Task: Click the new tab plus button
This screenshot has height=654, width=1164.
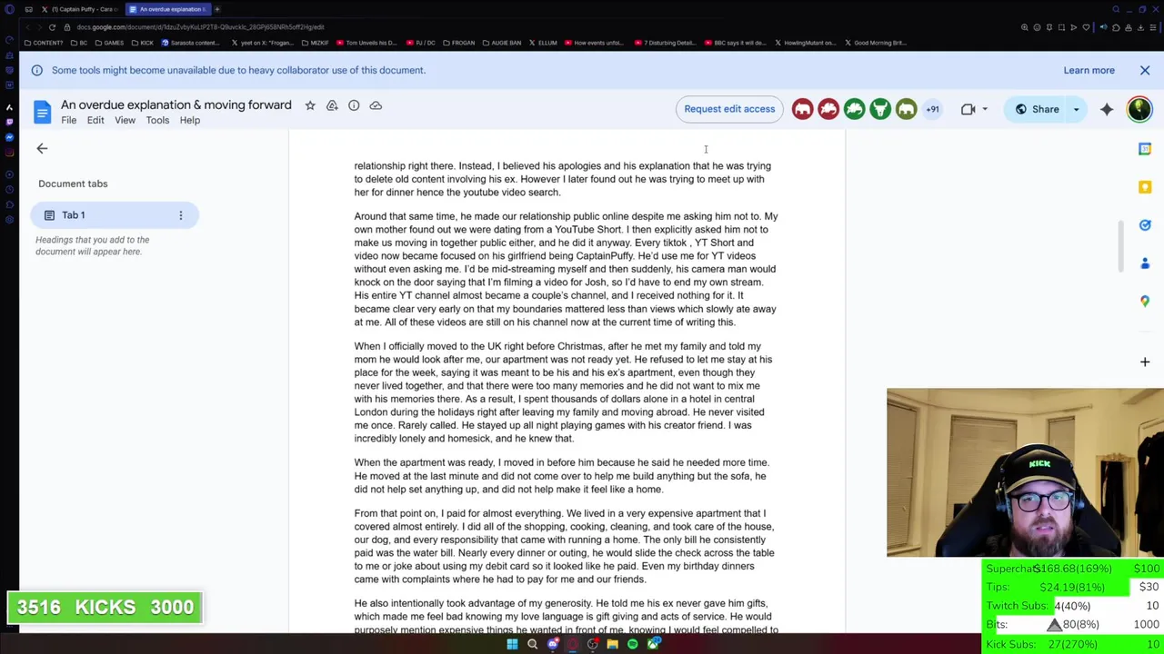Action: 217,9
